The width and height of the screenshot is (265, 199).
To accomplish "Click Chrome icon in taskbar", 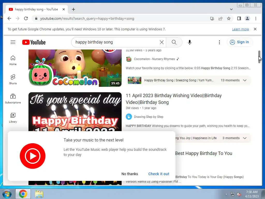I will tap(23, 194).
